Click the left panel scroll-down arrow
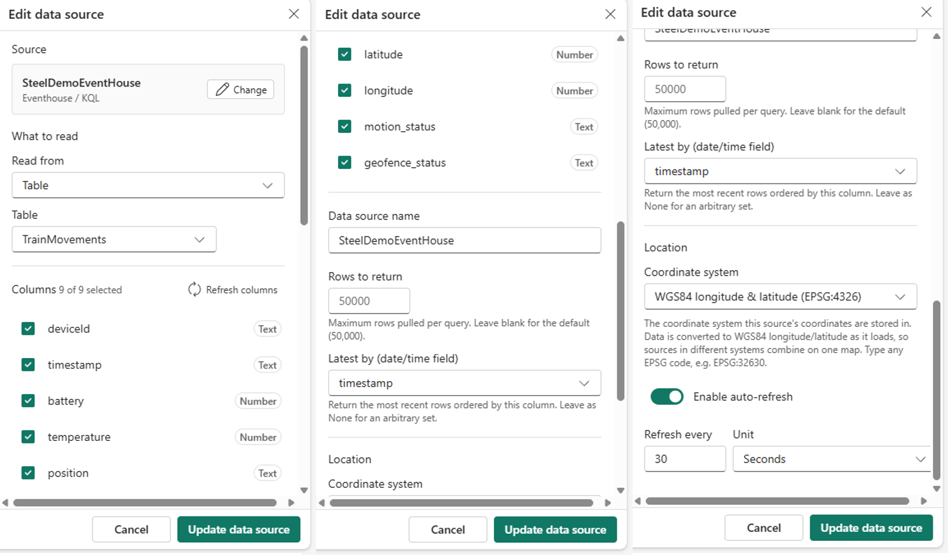 (x=304, y=490)
